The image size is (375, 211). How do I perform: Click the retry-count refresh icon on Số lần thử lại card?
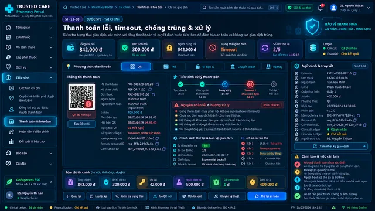coord(265,48)
